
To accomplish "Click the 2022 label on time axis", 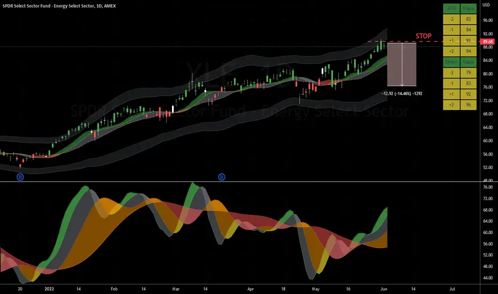I will (49, 289).
